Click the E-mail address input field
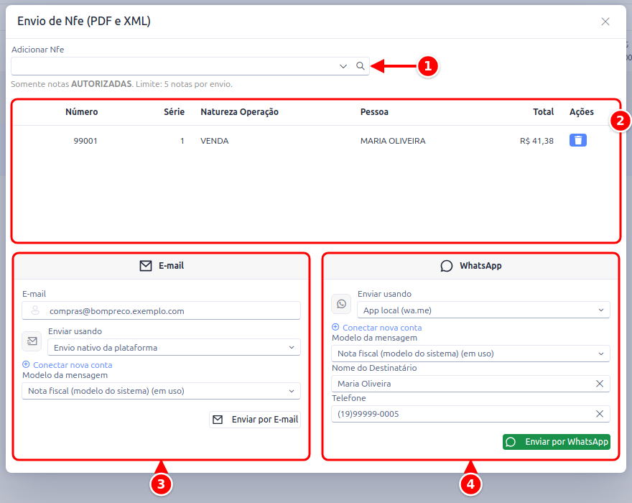The height and width of the screenshot is (503, 632). point(161,311)
